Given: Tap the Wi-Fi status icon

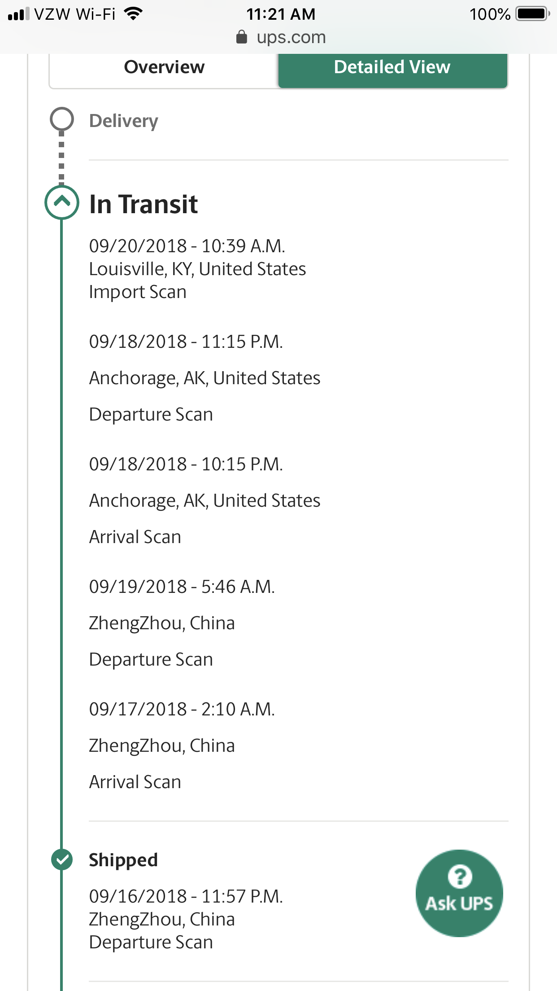Looking at the screenshot, I should coord(133,14).
